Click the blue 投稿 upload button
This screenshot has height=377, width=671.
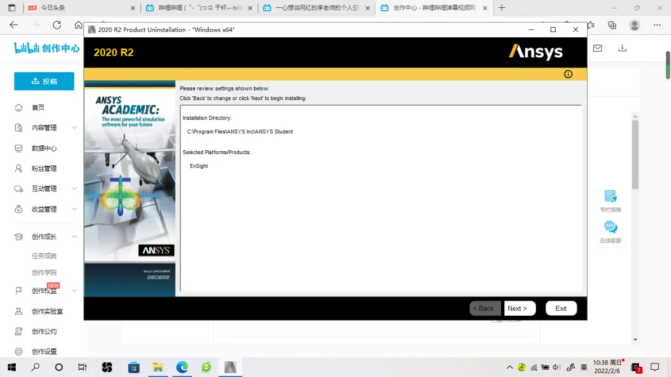[x=44, y=81]
